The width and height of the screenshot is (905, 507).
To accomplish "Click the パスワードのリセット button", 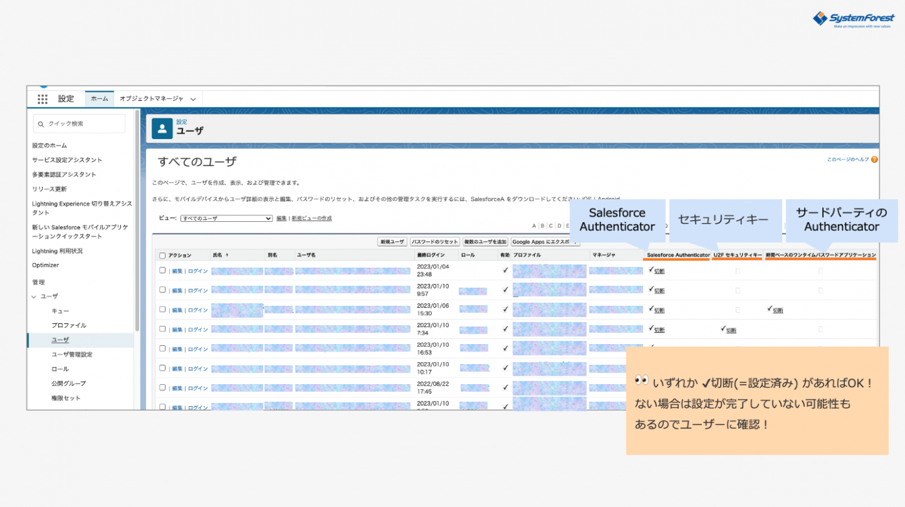I will [435, 242].
